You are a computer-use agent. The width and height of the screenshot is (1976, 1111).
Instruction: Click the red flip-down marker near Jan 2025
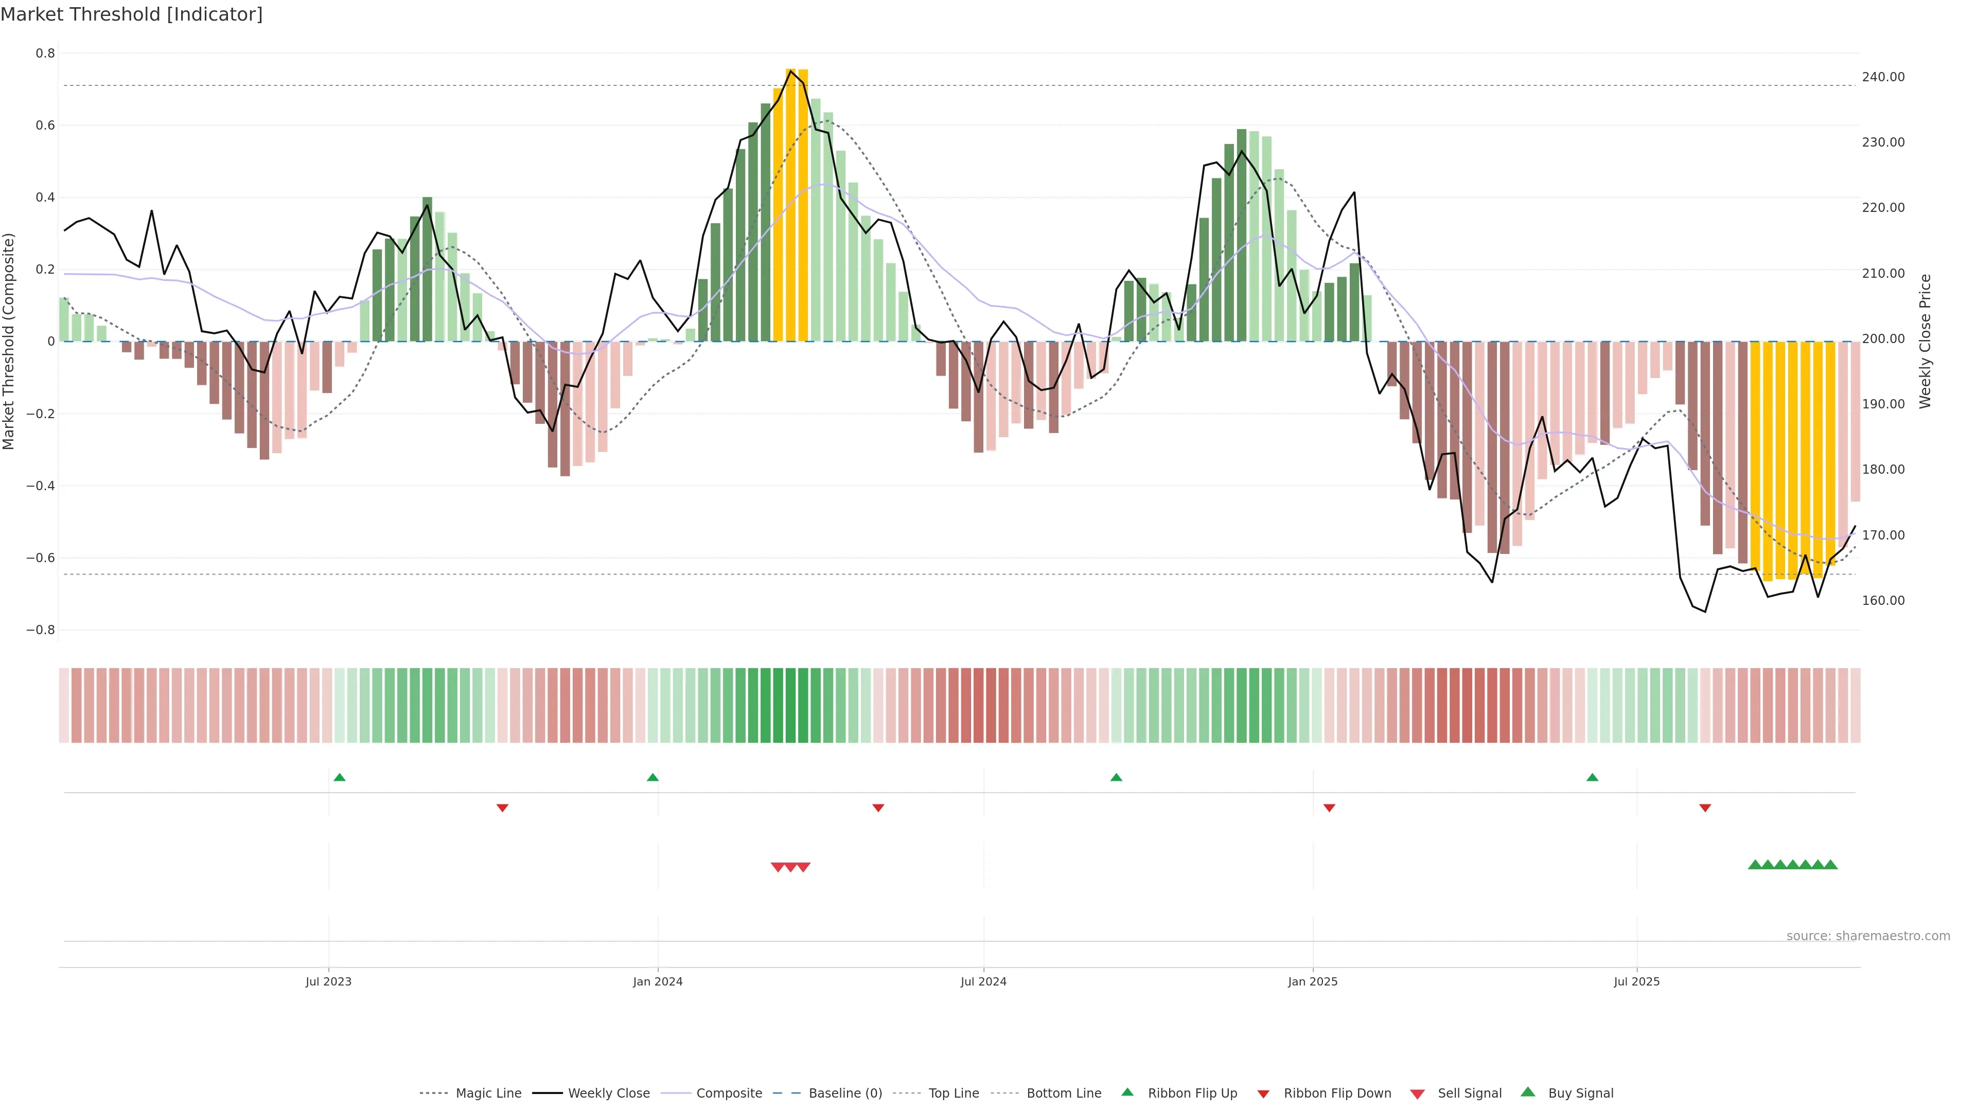1329,808
